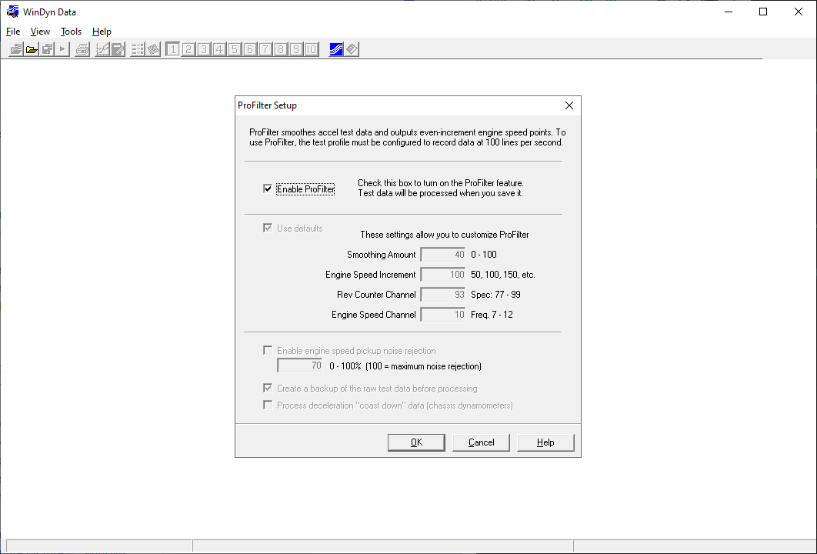Select page 5 toolbar button
The image size is (817, 554).
pos(235,49)
